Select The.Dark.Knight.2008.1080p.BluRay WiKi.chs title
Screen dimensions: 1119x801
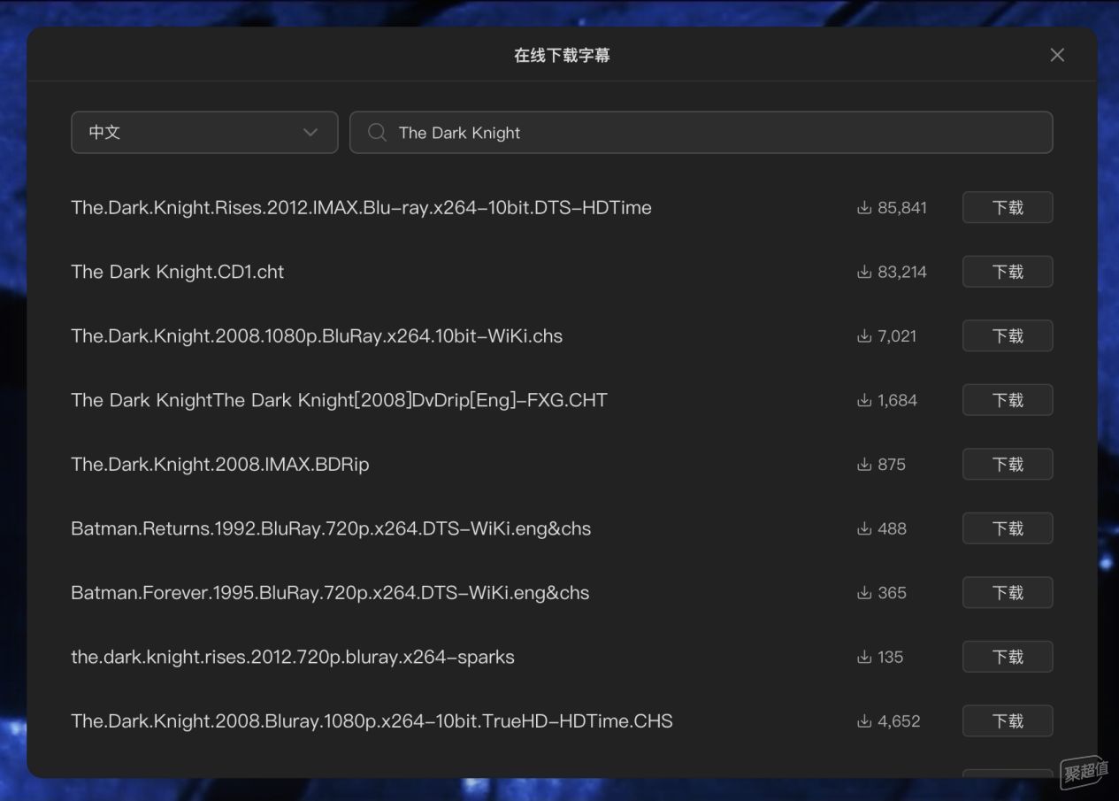click(317, 336)
